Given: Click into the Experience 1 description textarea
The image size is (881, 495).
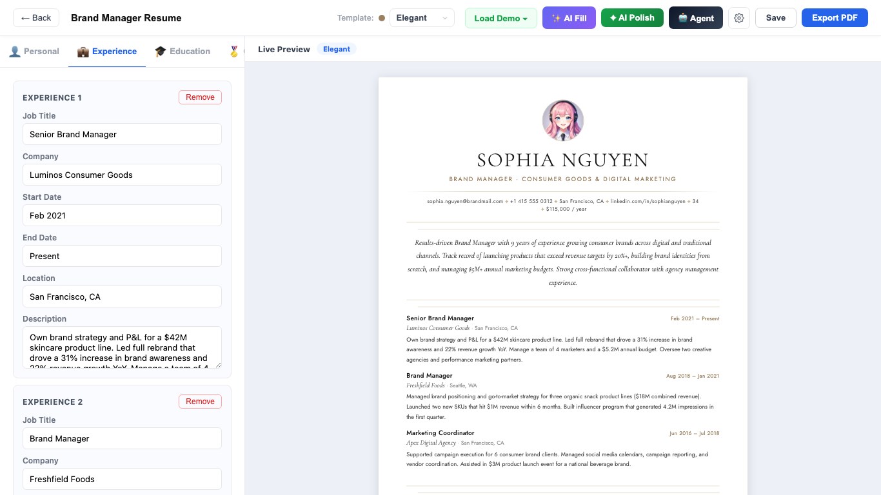Looking at the screenshot, I should coord(122,347).
